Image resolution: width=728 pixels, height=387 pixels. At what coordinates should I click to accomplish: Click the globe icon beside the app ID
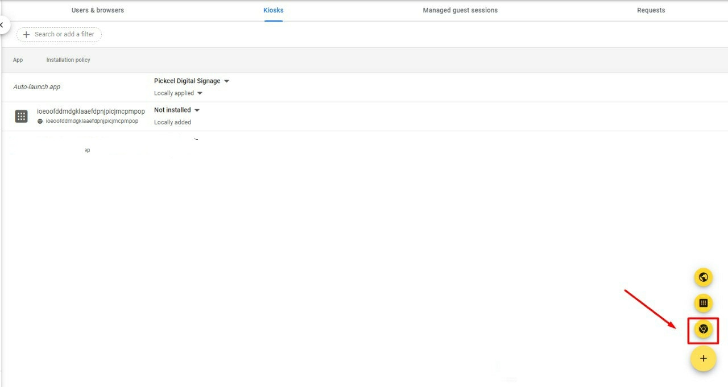(40, 120)
